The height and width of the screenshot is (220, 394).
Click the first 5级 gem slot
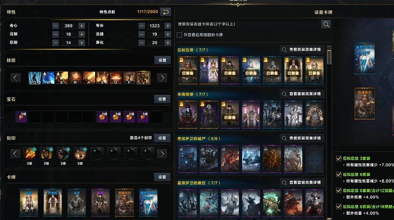tap(21, 117)
